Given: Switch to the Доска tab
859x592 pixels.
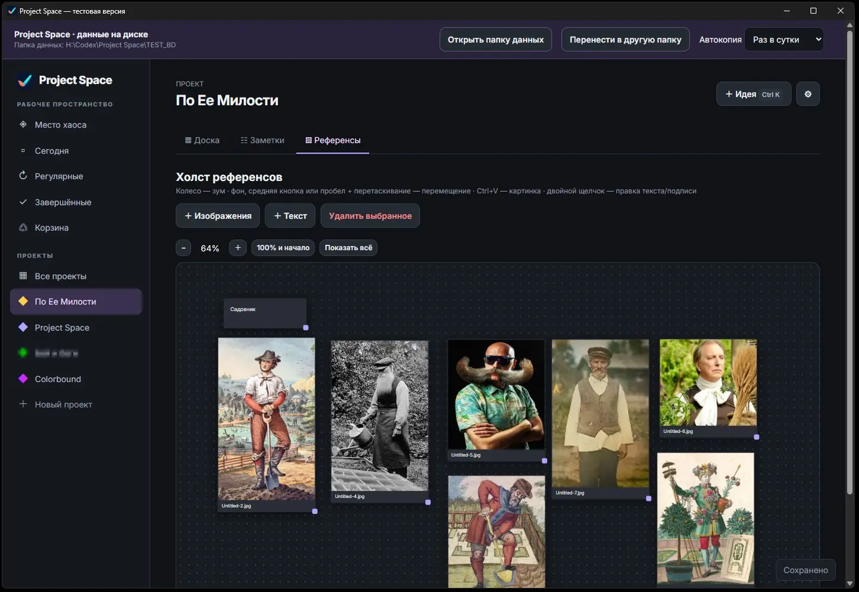Looking at the screenshot, I should pos(202,140).
